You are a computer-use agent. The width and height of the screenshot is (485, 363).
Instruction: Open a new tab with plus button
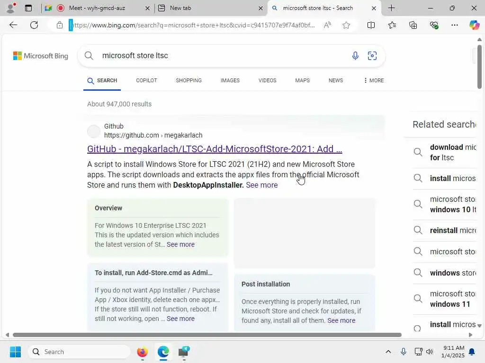click(x=391, y=8)
